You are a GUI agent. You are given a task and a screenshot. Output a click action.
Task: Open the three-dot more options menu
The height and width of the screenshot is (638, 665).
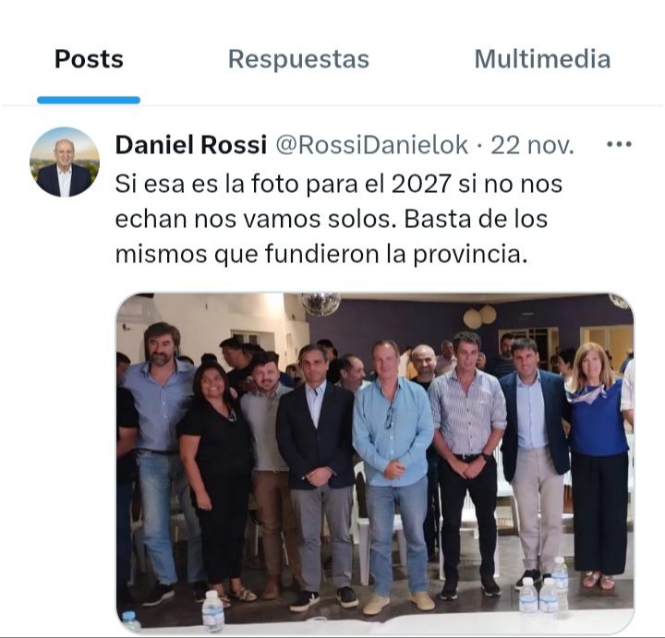click(619, 145)
